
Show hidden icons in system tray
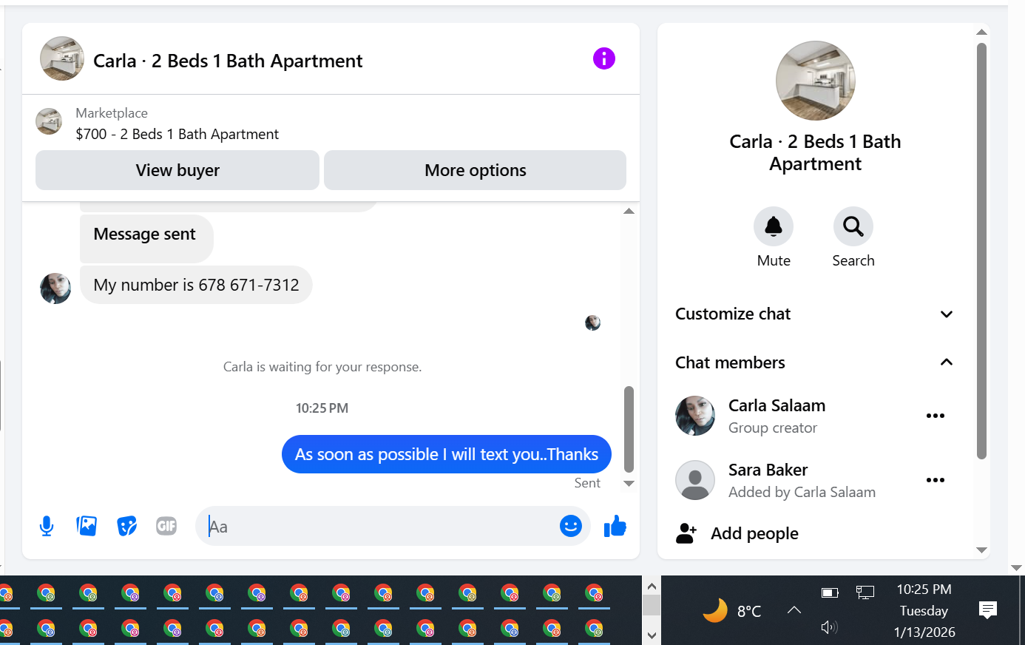(x=794, y=610)
